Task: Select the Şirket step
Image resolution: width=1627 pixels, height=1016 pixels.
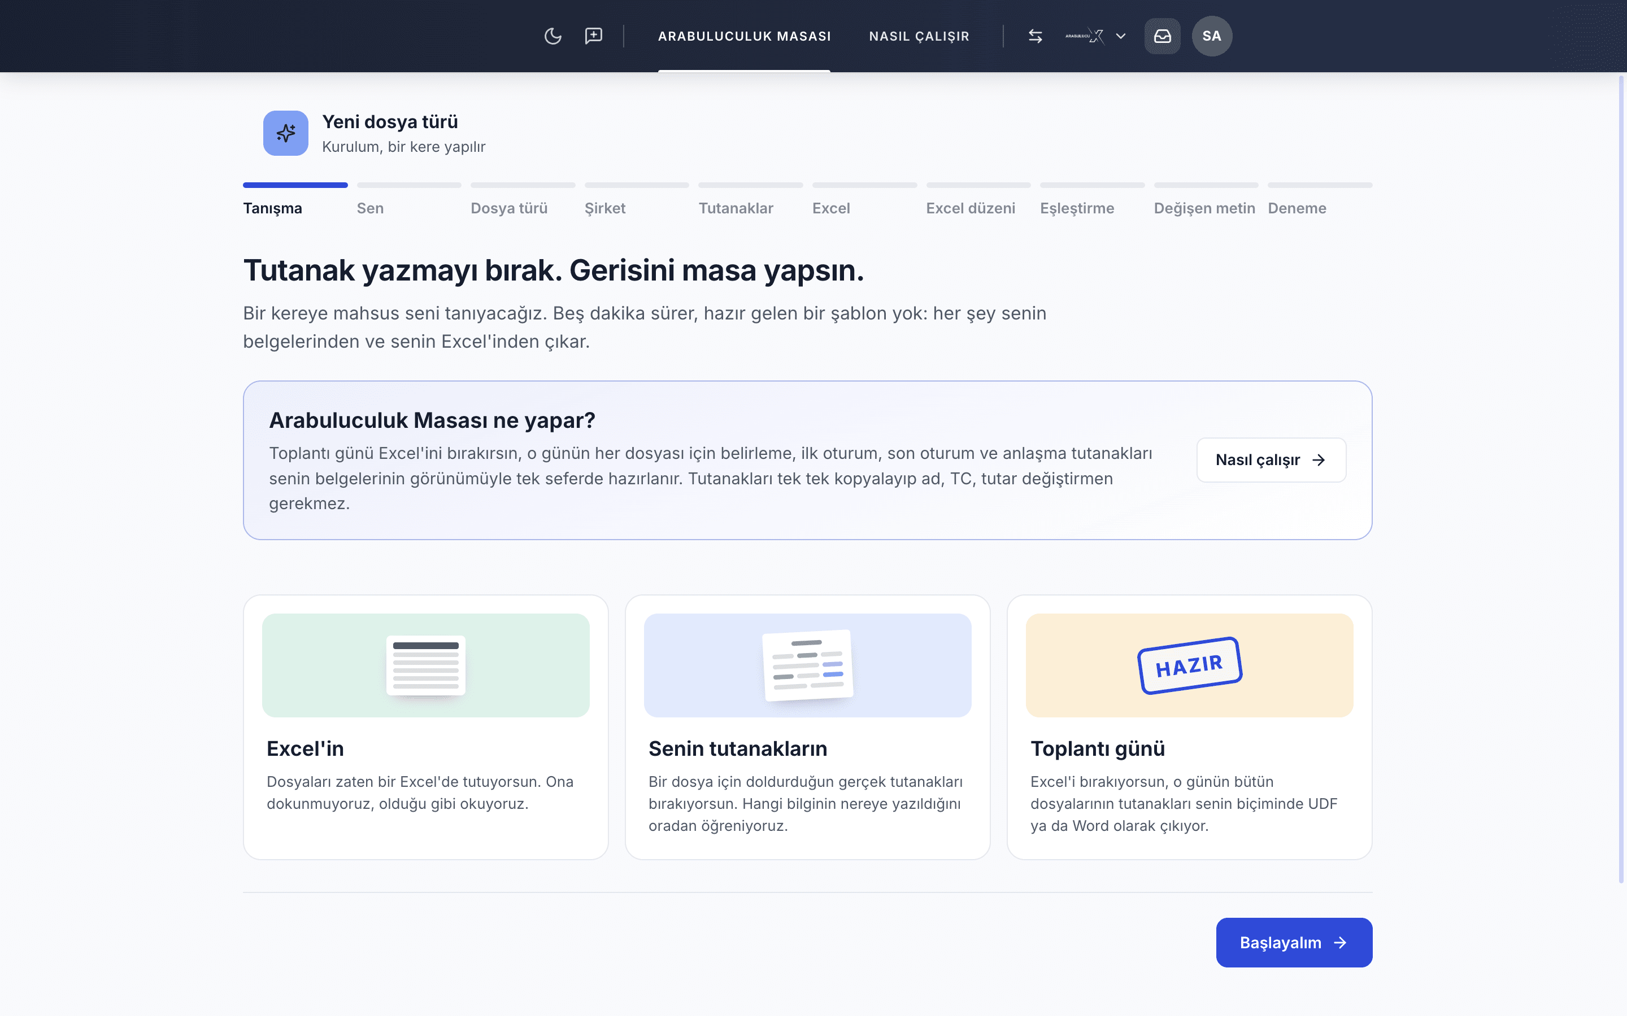Action: point(604,208)
